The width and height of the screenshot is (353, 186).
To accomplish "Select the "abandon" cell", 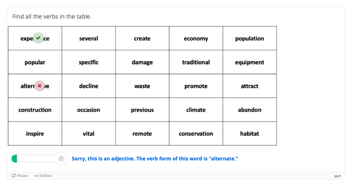I will pos(249,110).
